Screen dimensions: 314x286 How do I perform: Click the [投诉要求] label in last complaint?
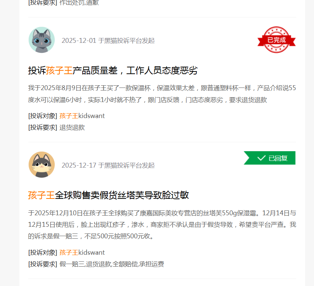tap(43, 264)
